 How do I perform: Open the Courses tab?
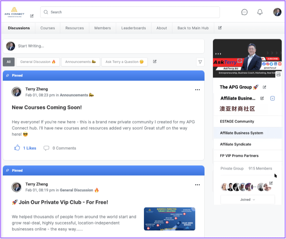pos(47,28)
